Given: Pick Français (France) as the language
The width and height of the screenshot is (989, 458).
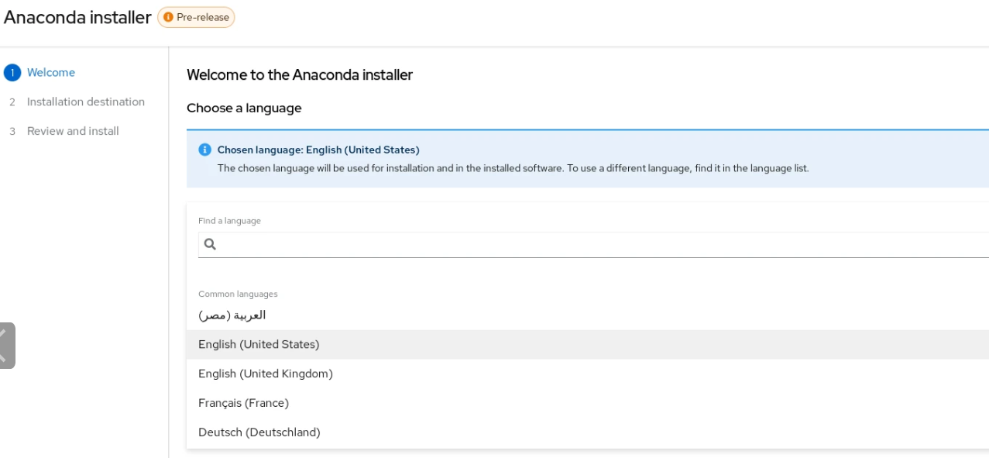Looking at the screenshot, I should point(243,404).
